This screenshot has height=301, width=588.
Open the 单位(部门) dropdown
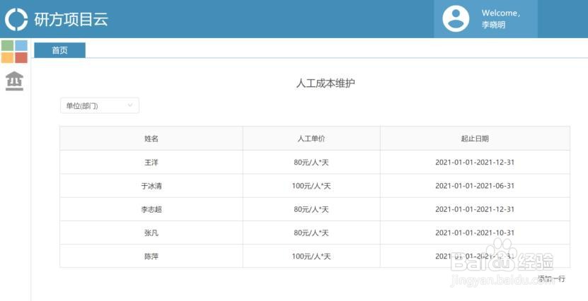point(99,105)
